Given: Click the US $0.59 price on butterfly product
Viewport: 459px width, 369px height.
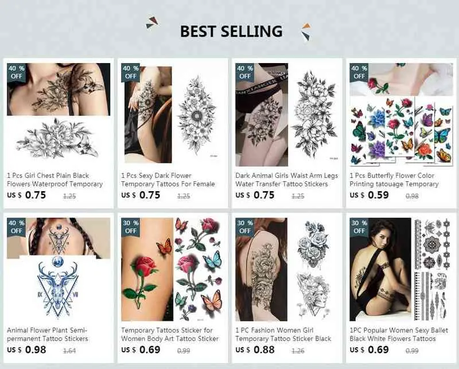Looking at the screenshot, I should 369,195.
